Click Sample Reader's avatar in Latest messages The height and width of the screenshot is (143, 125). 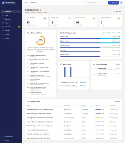point(95,69)
